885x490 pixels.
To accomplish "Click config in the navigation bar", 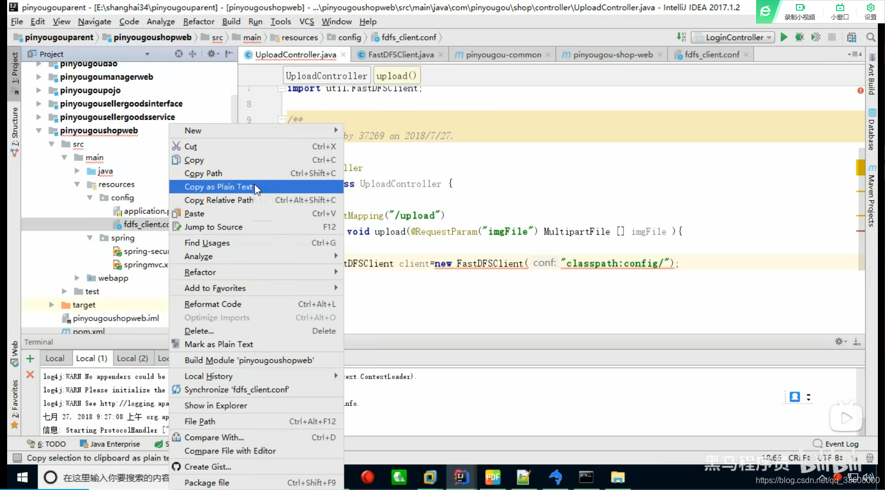I will pyautogui.click(x=344, y=37).
